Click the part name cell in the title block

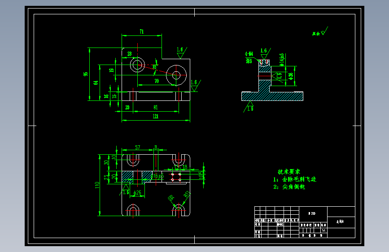(341, 222)
